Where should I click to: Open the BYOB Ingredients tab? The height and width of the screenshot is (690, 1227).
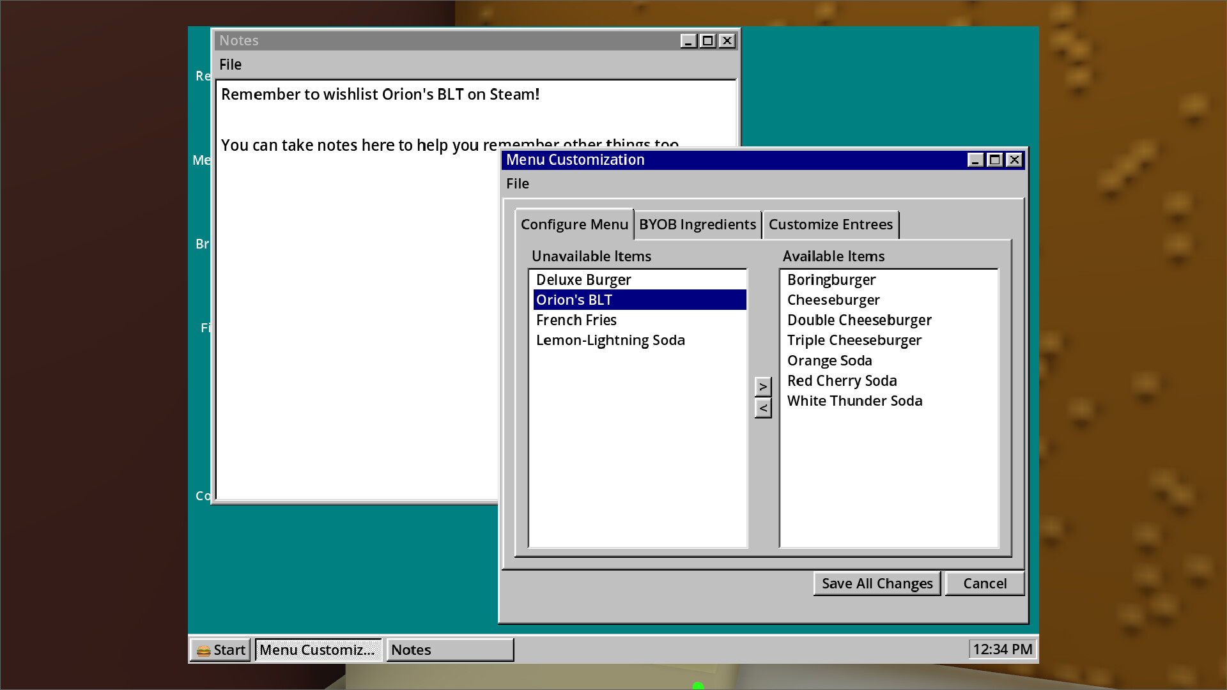tap(697, 224)
